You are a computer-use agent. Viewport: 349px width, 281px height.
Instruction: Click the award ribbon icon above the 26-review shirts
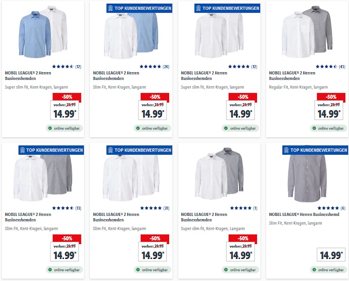(110, 8)
